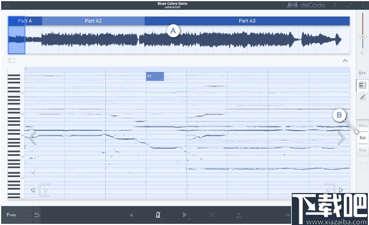Toggle fullscreen with the expand arrows icon

coord(349,5)
